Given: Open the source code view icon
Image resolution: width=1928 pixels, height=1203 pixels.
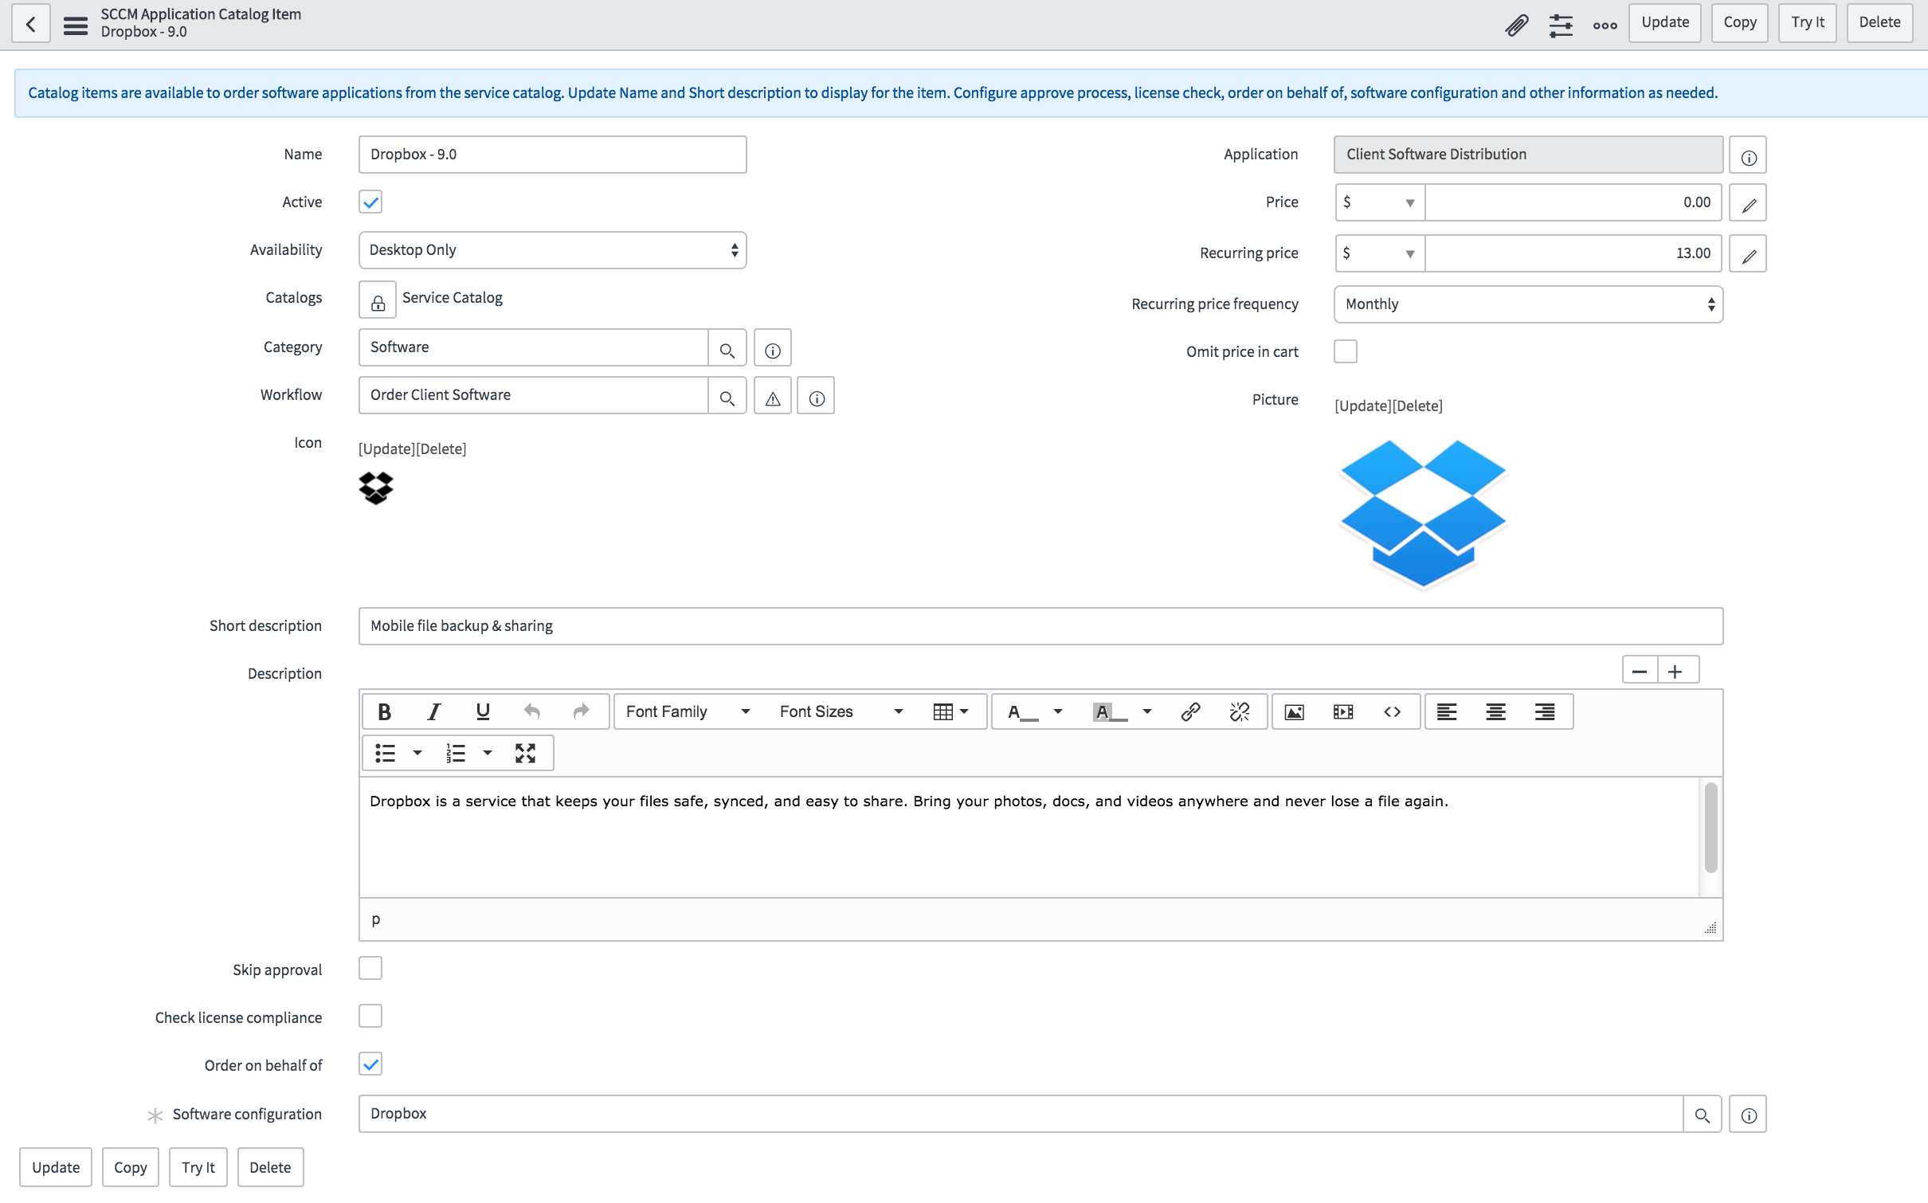Looking at the screenshot, I should [x=1393, y=711].
